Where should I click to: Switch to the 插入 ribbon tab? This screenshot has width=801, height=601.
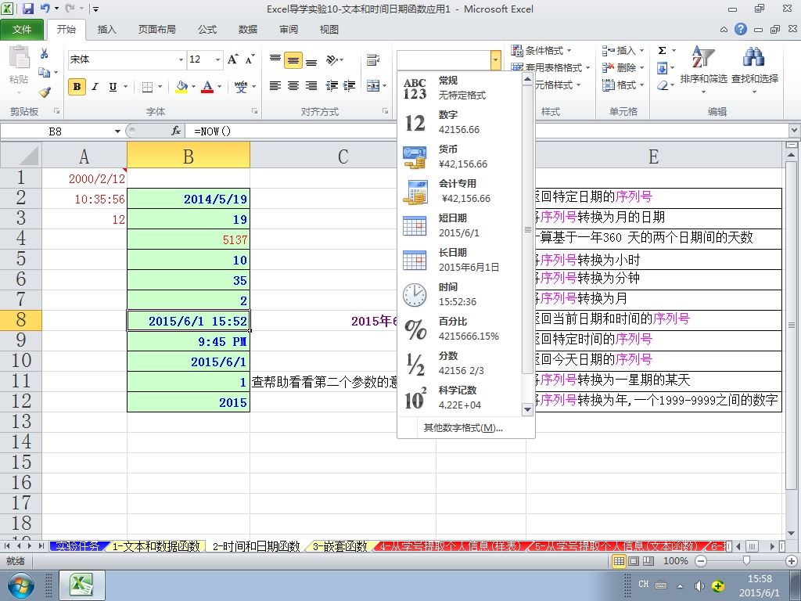(106, 30)
